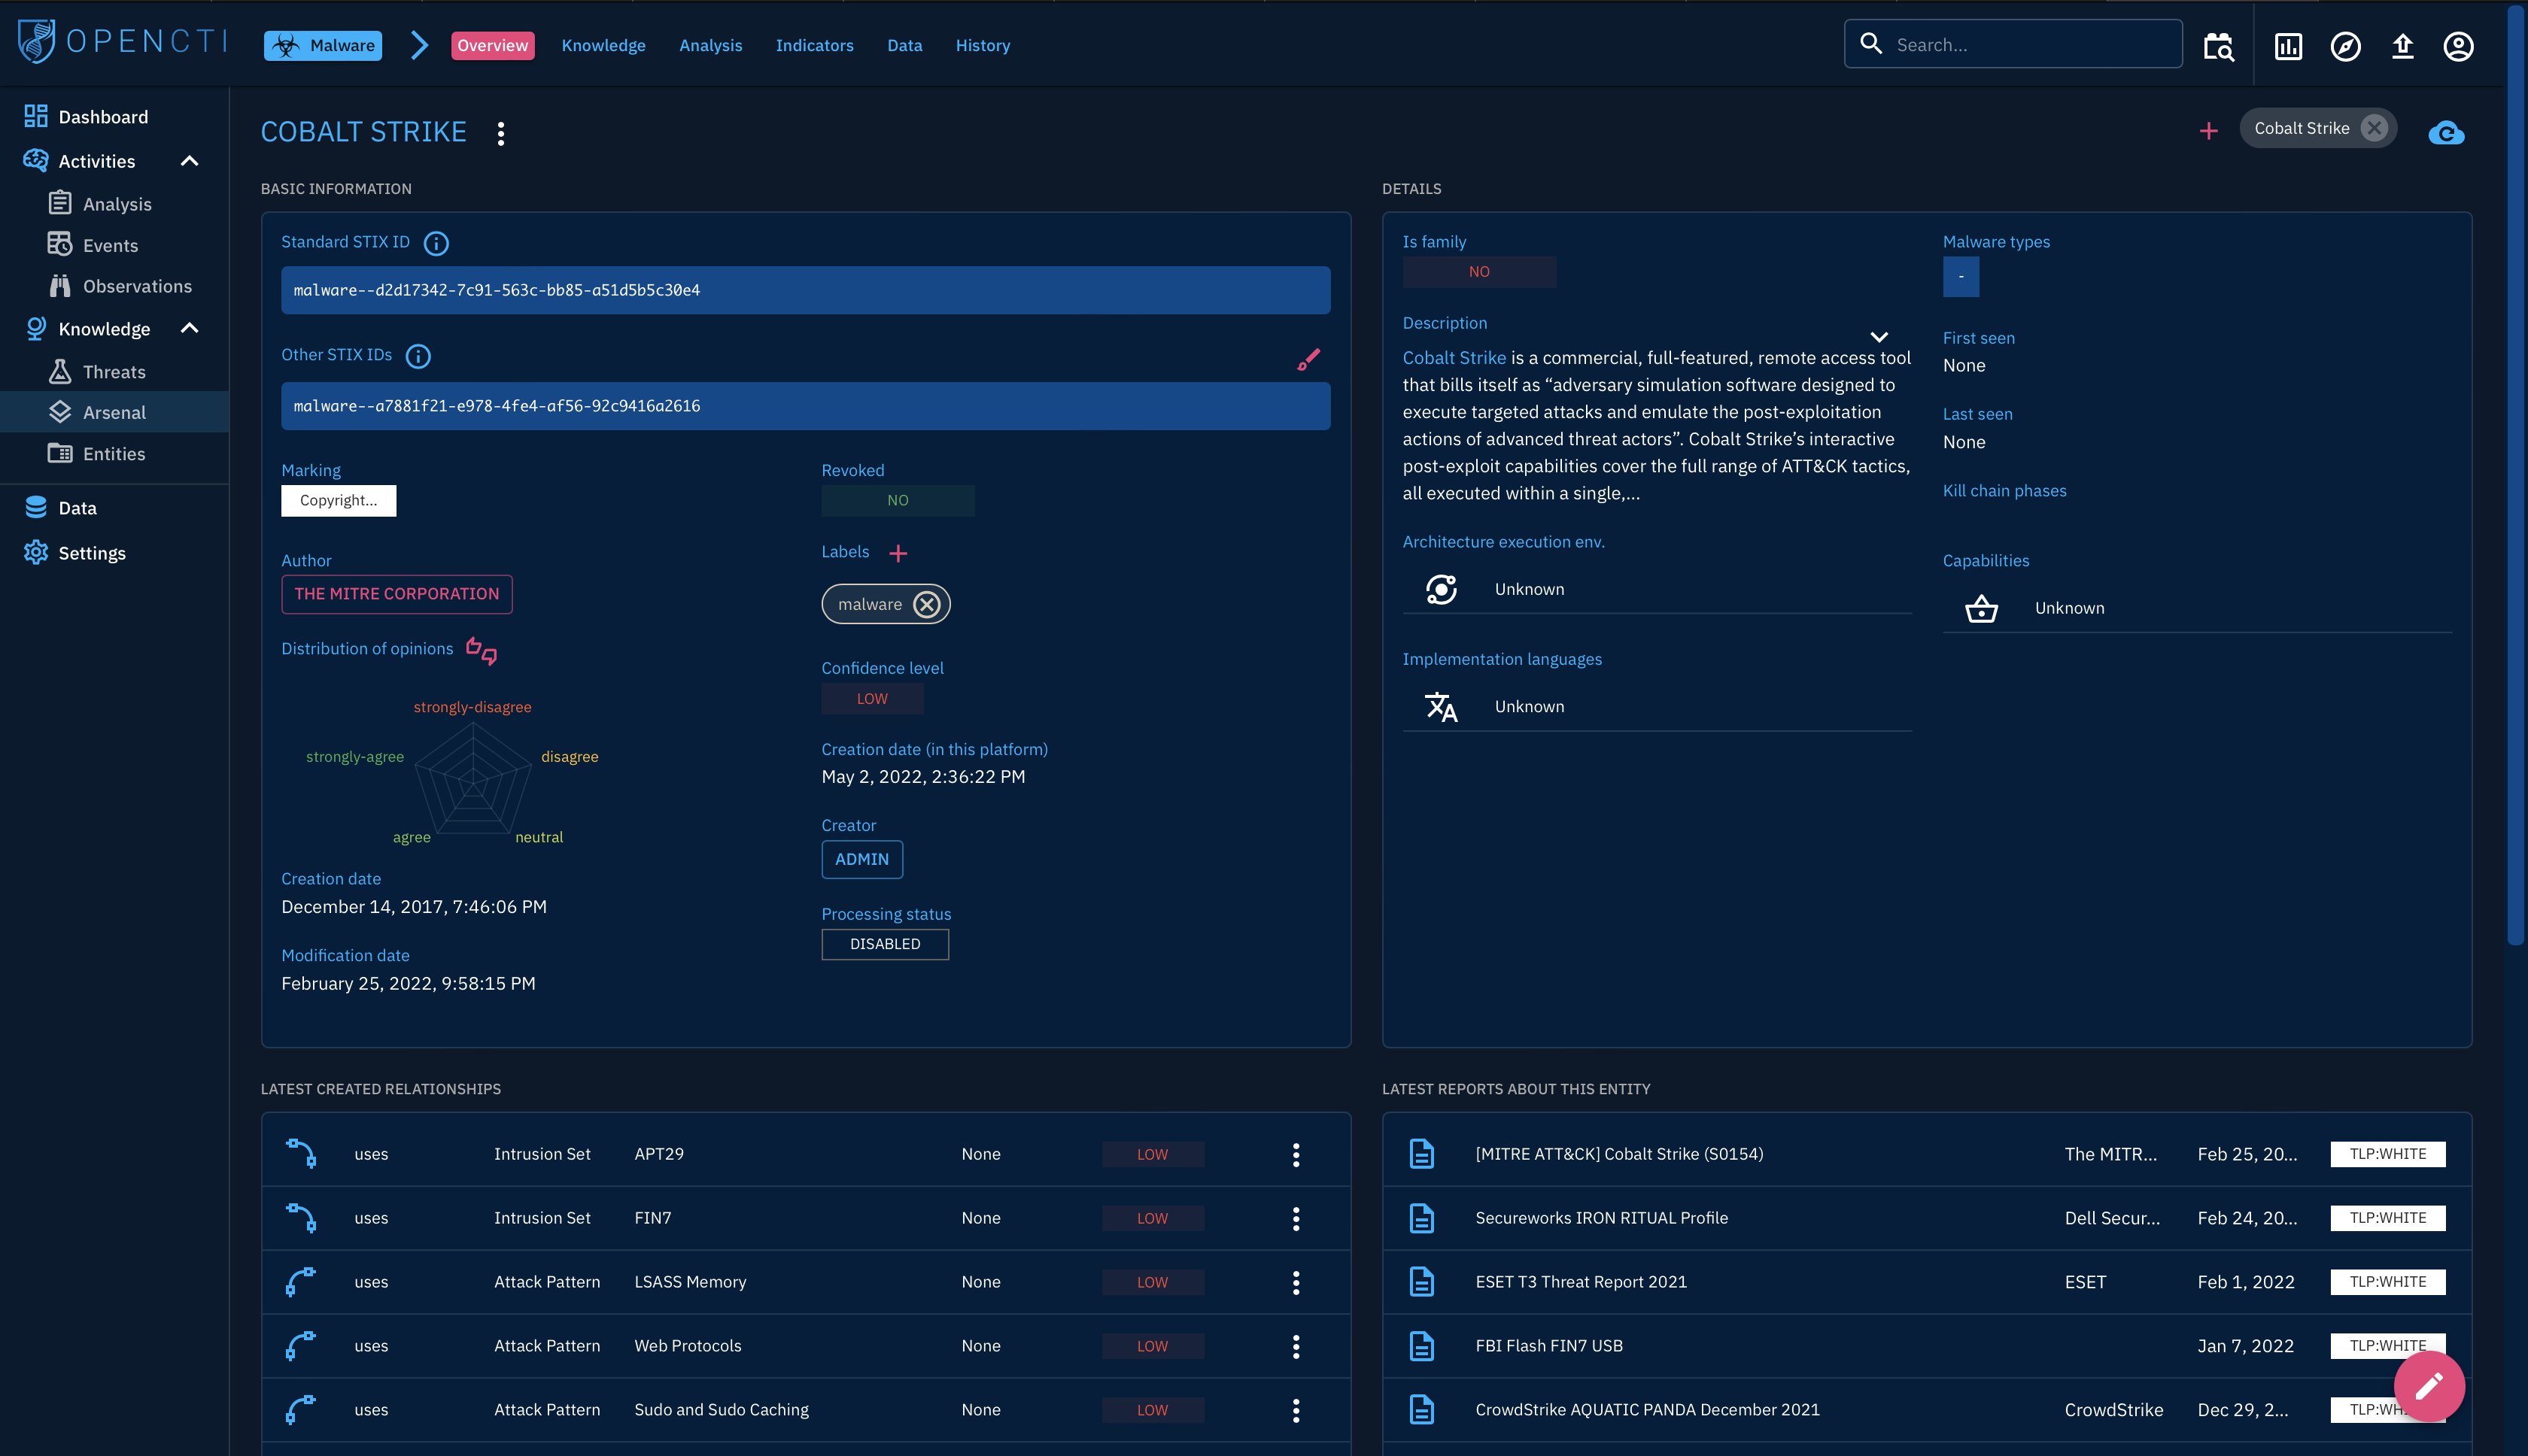Click the clear Other STIX IDs brush icon
The image size is (2528, 1456).
(1308, 360)
